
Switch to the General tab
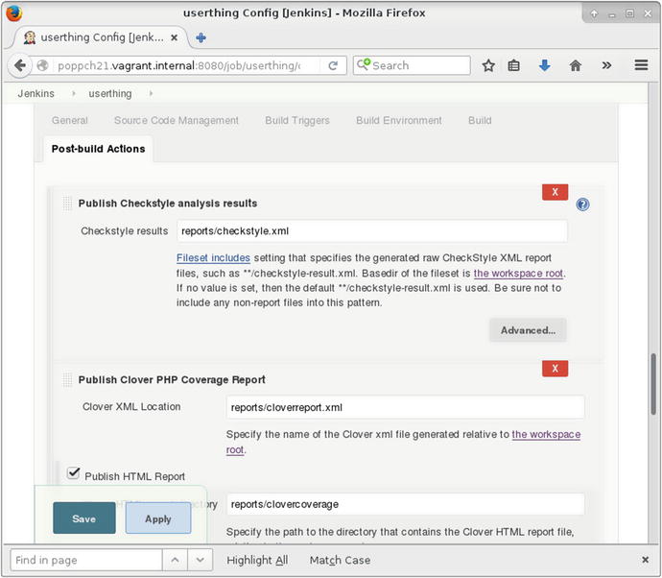point(70,120)
